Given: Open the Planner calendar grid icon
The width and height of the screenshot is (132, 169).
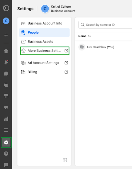Looking at the screenshot, I should point(6,96).
